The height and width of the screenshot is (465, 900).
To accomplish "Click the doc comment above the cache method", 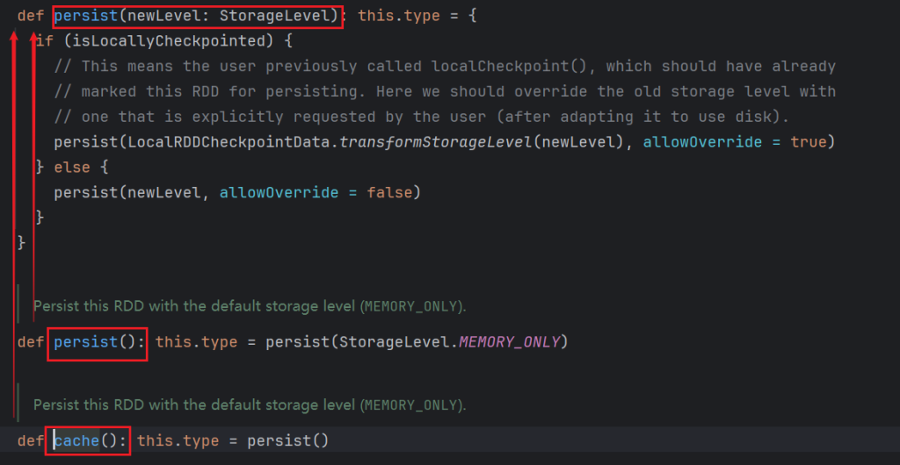I will pyautogui.click(x=249, y=405).
